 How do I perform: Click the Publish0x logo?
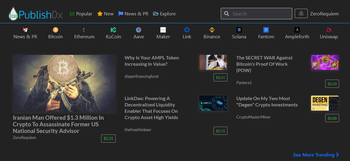click(36, 14)
